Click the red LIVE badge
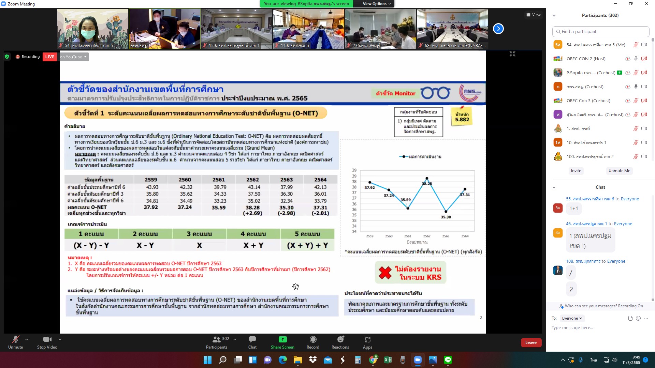655x368 pixels. pos(50,57)
